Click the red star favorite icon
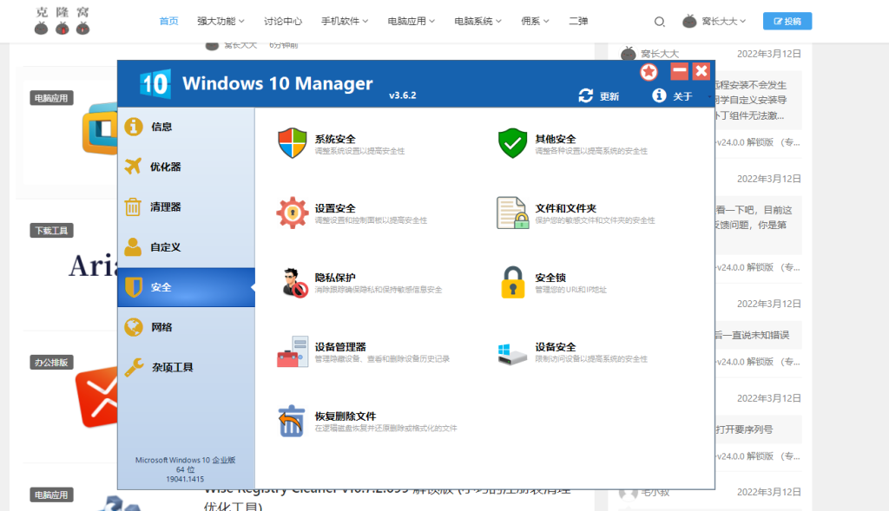This screenshot has height=511, width=889. tap(649, 72)
